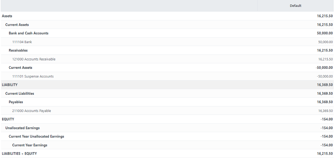Click the -50,000.00 amount for Suspense Accounts
This screenshot has height=158, width=335.
325,76
